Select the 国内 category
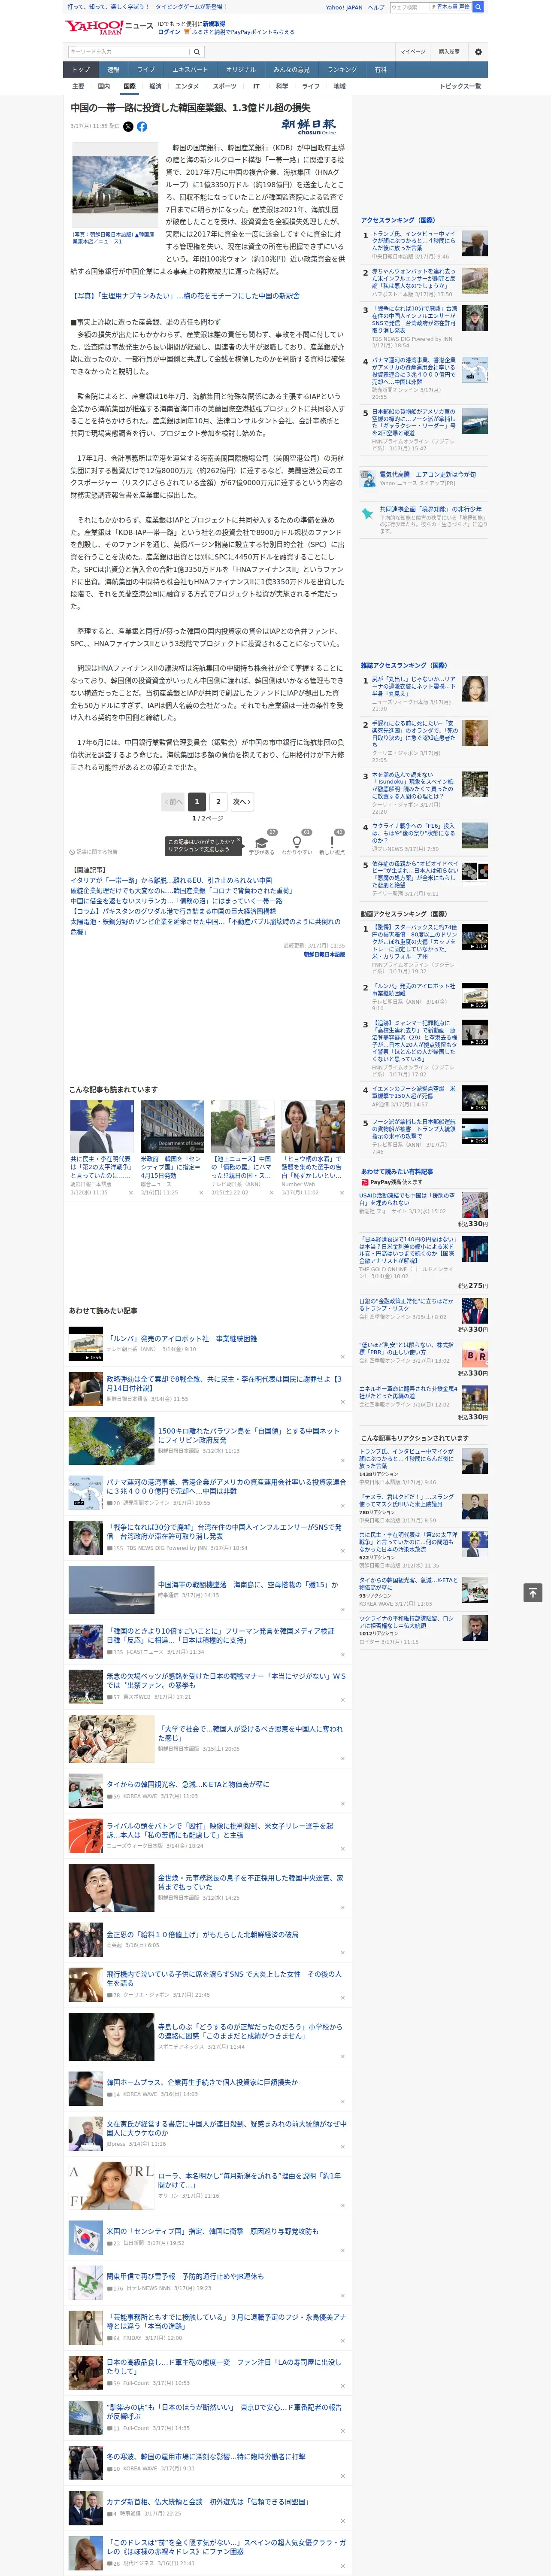The width and height of the screenshot is (551, 2576). [x=103, y=86]
